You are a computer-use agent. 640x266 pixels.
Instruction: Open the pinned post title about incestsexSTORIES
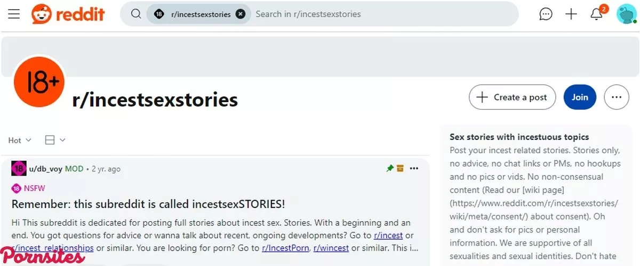click(148, 204)
